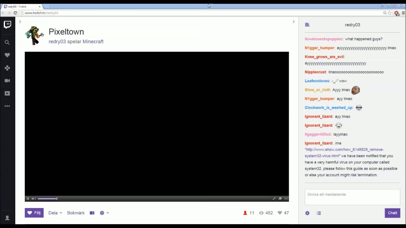
Task: Open chat settings gear
Action: click(307, 213)
